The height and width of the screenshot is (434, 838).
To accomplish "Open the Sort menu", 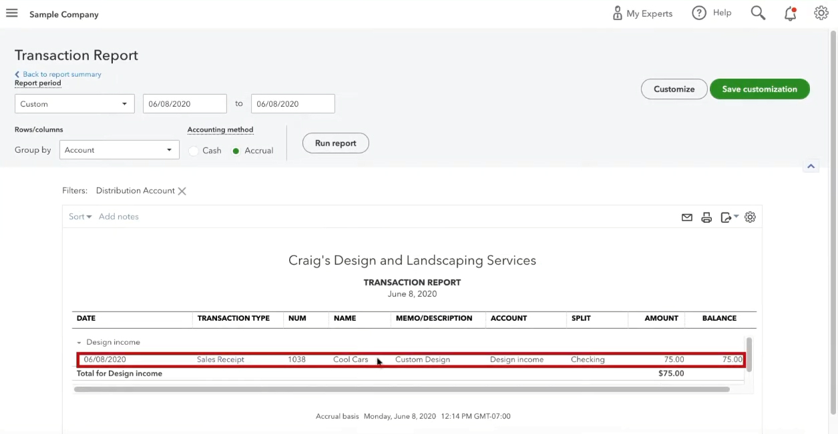I will pos(80,217).
